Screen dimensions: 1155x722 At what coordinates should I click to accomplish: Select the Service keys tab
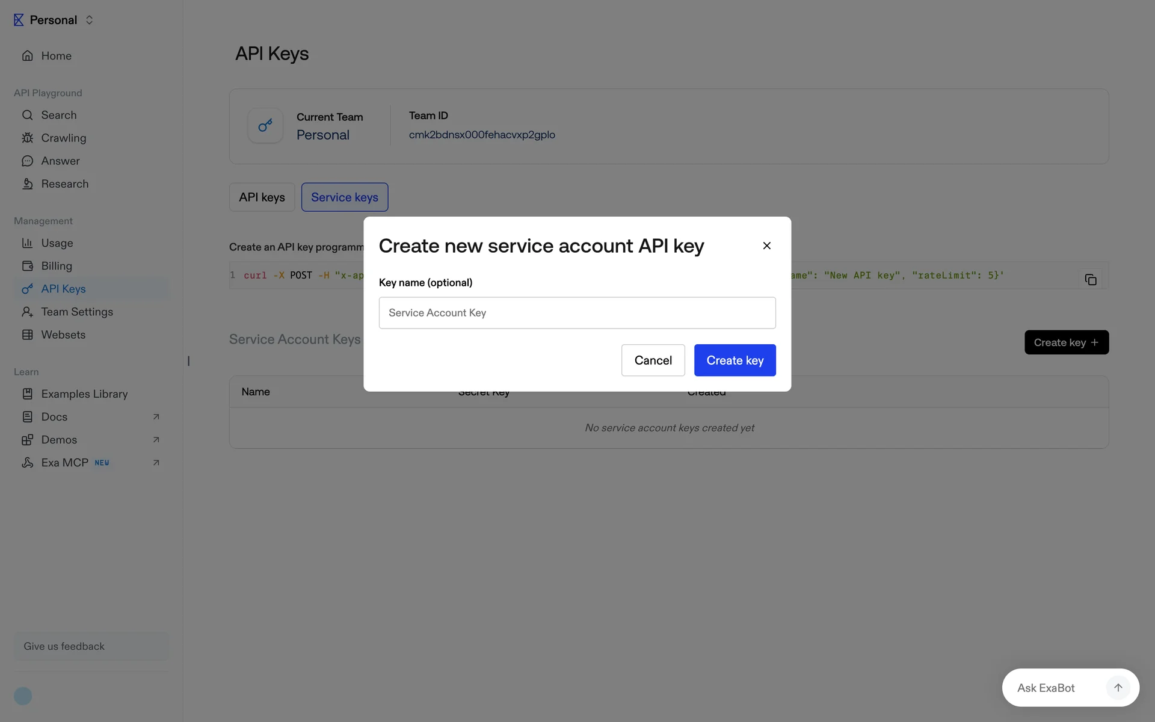click(344, 197)
